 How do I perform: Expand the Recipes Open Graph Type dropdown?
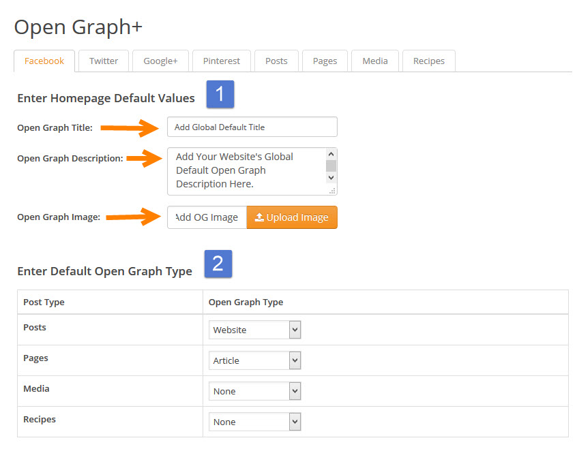[x=254, y=422]
